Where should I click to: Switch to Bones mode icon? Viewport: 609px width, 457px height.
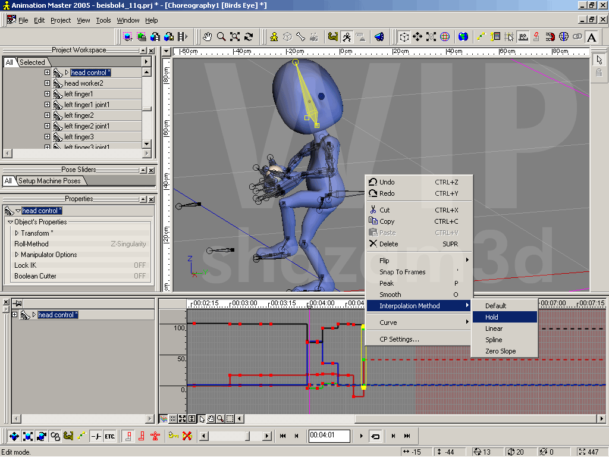[300, 37]
